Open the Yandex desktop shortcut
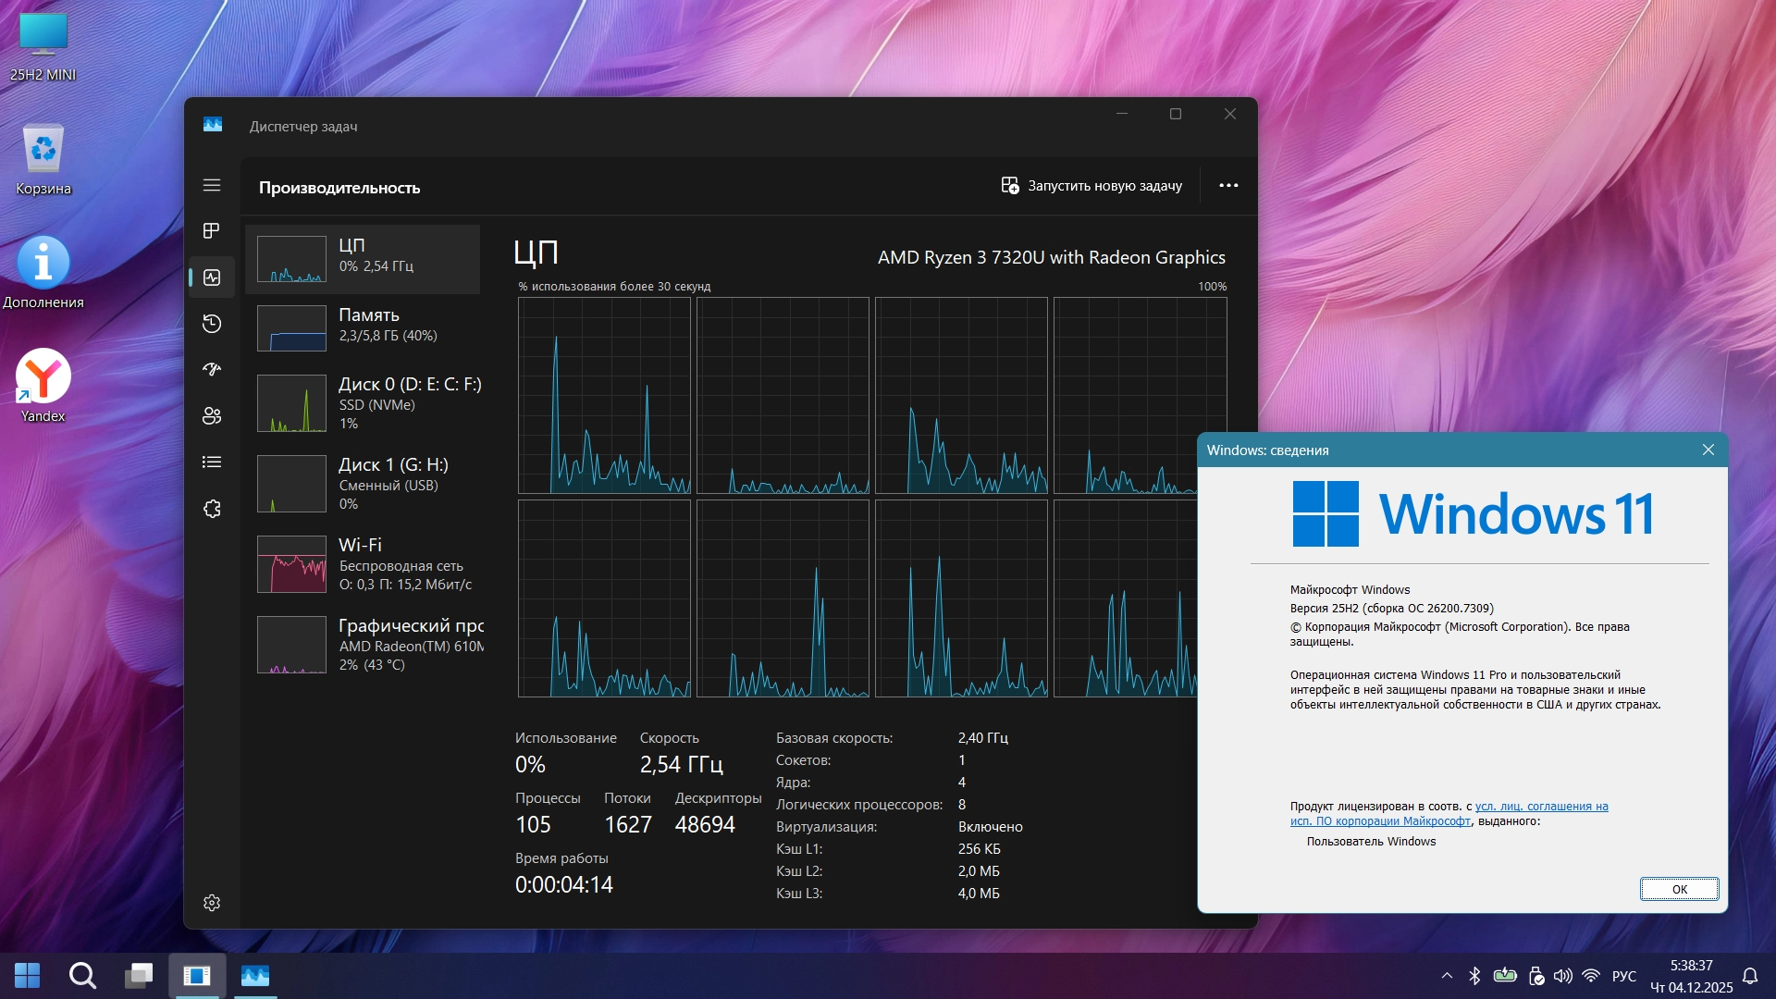The image size is (1776, 999). tap(43, 386)
